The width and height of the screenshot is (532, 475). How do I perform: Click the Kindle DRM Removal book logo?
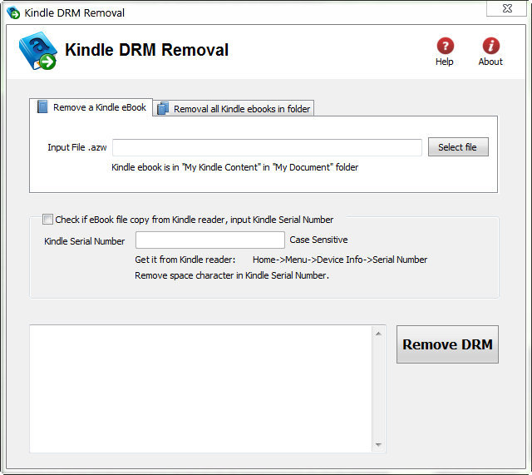pyautogui.click(x=37, y=52)
